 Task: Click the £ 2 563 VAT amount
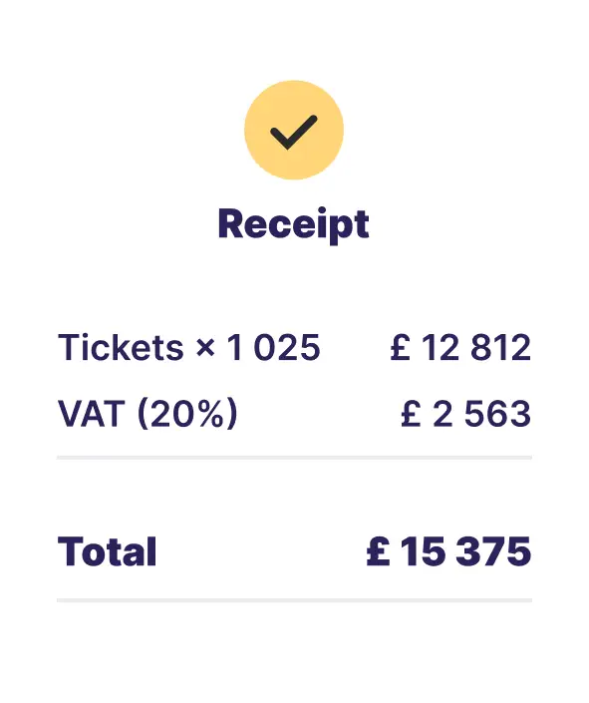coord(466,414)
